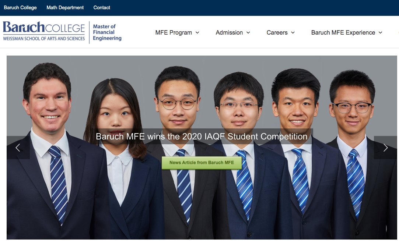Expand the Careers dropdown

click(293, 33)
